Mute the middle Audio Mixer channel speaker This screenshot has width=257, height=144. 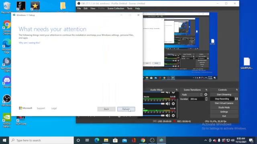(168, 104)
